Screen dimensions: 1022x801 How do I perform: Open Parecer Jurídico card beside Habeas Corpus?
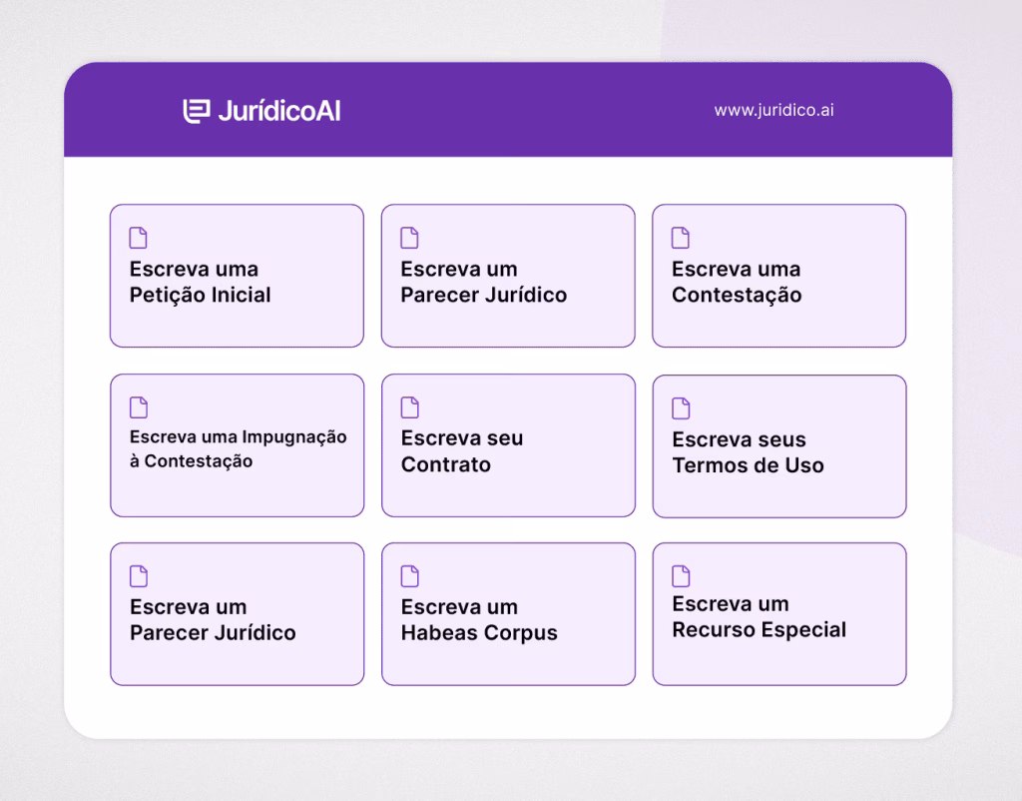coord(238,614)
